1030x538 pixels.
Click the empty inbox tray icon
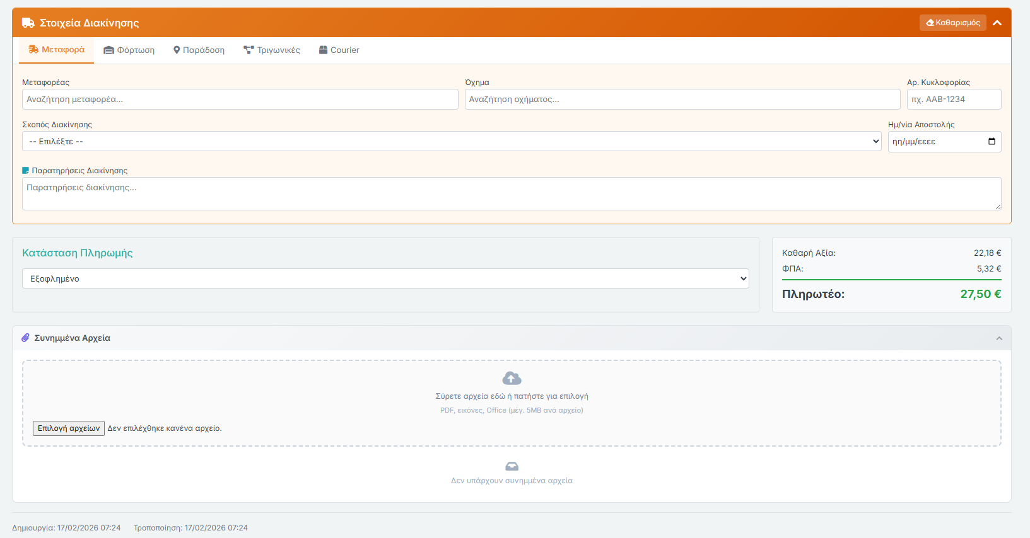pos(512,466)
